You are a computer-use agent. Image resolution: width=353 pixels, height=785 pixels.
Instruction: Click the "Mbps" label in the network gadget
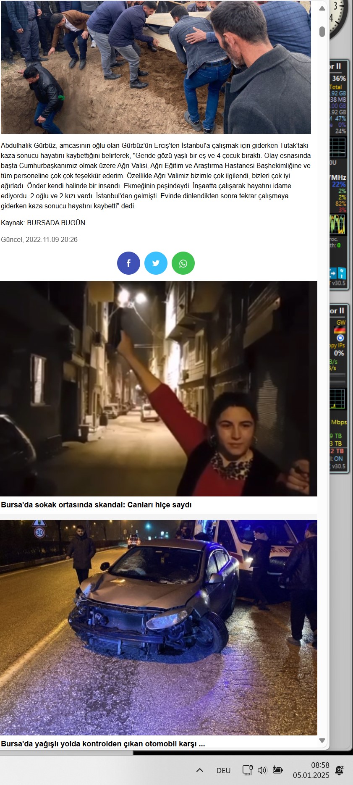coord(339,422)
